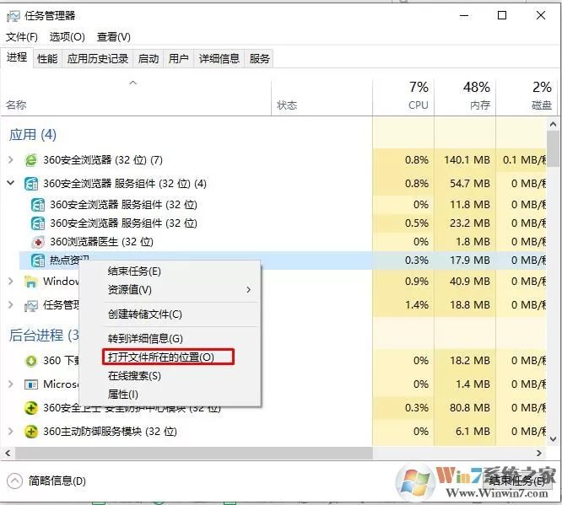Click the 任务管理器 process row icon

31,305
